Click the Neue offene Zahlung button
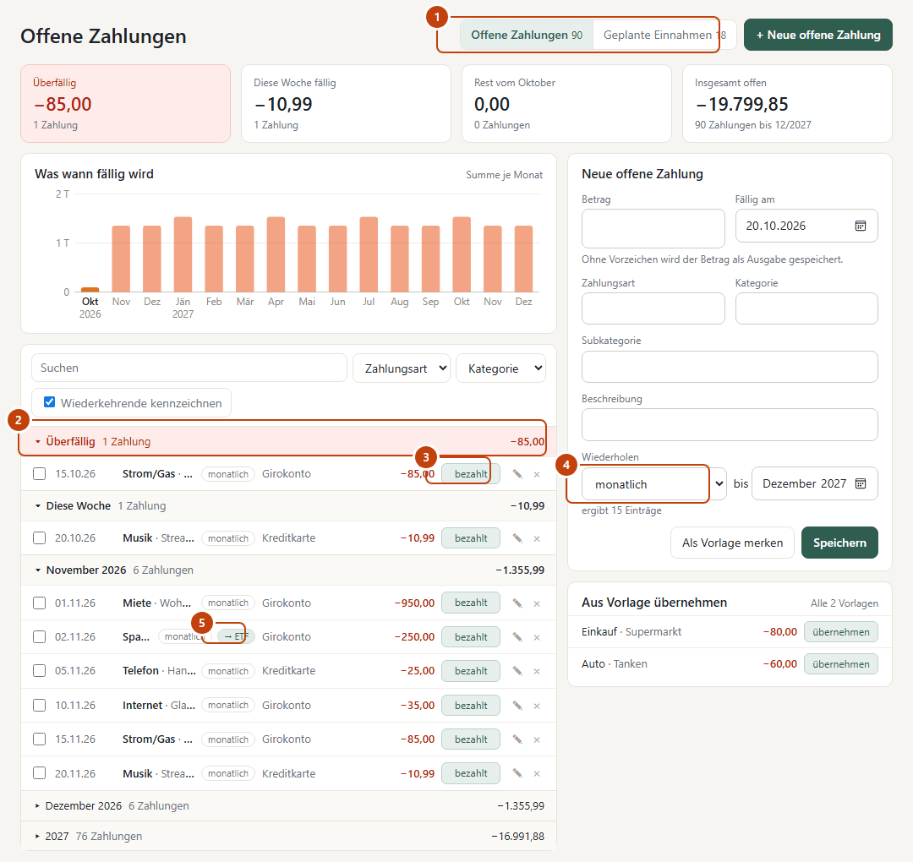 pyautogui.click(x=818, y=35)
